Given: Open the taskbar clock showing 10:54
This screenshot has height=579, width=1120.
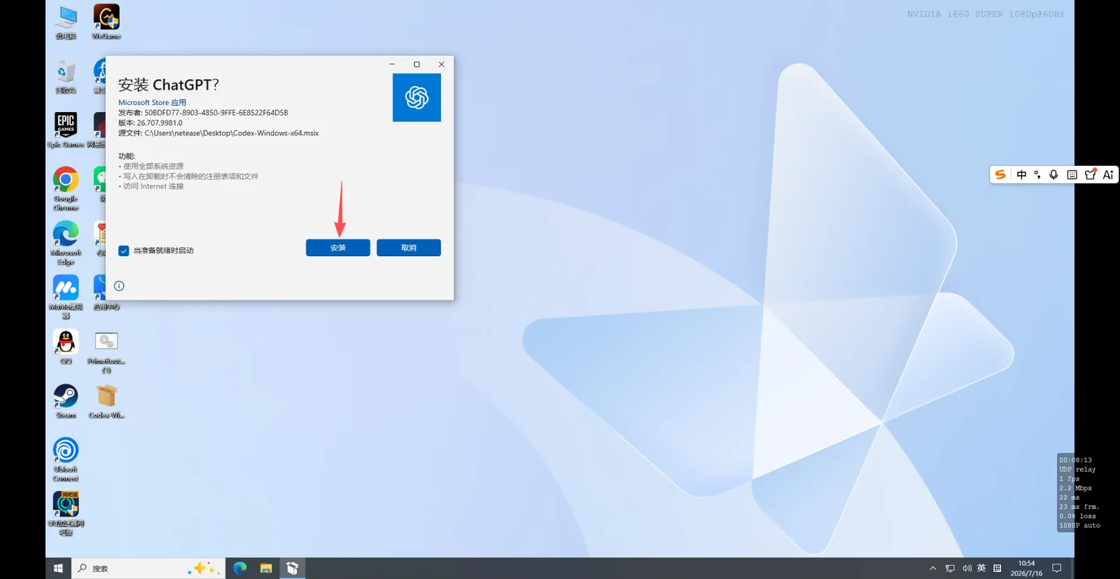Looking at the screenshot, I should tap(1026, 568).
